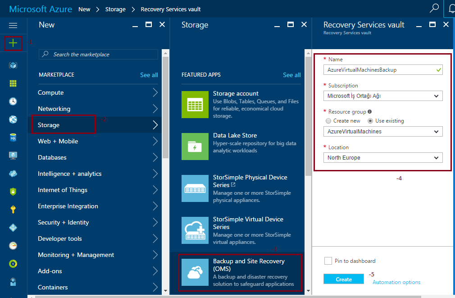Click New blade scroll down arrow

[x=165, y=291]
